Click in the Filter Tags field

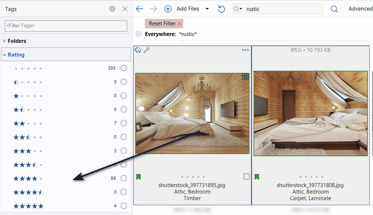(65, 26)
